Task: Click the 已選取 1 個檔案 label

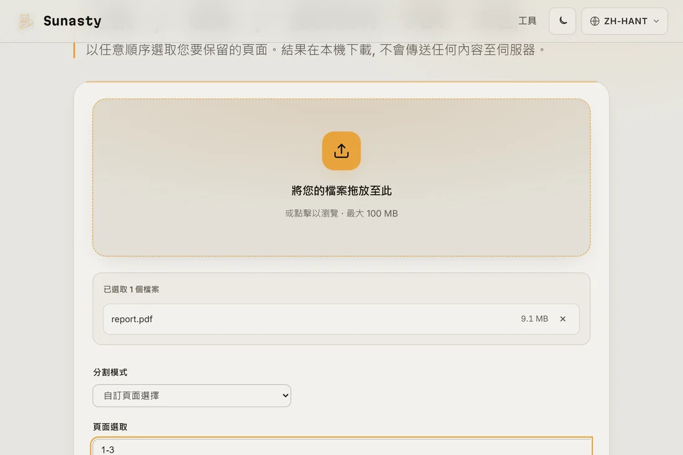Action: pos(131,289)
